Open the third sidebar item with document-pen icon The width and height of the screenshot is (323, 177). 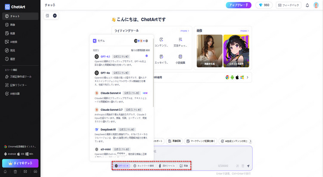[20, 33]
